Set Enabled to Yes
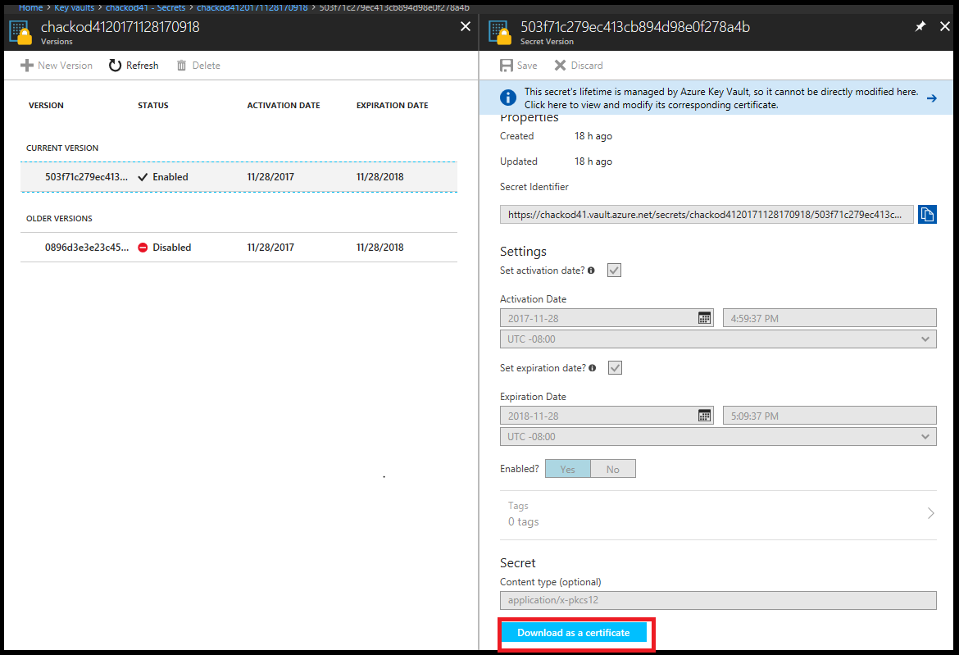Screen dimensions: 959x655 (x=567, y=469)
